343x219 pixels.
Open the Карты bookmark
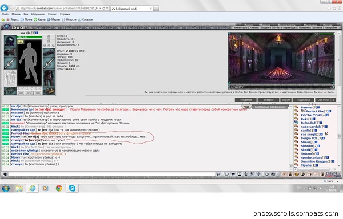(39, 19)
